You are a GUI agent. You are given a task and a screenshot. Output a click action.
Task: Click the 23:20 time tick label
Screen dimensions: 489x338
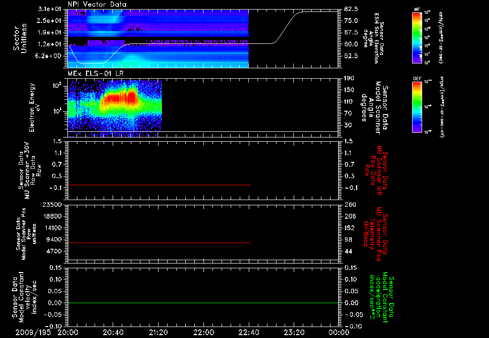(x=294, y=332)
